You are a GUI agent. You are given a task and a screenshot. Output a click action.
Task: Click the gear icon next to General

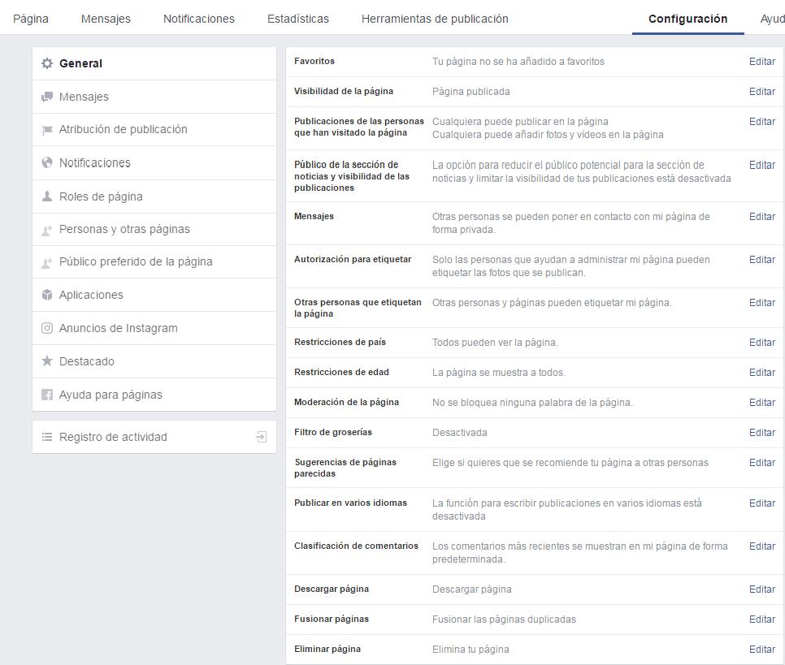point(47,63)
